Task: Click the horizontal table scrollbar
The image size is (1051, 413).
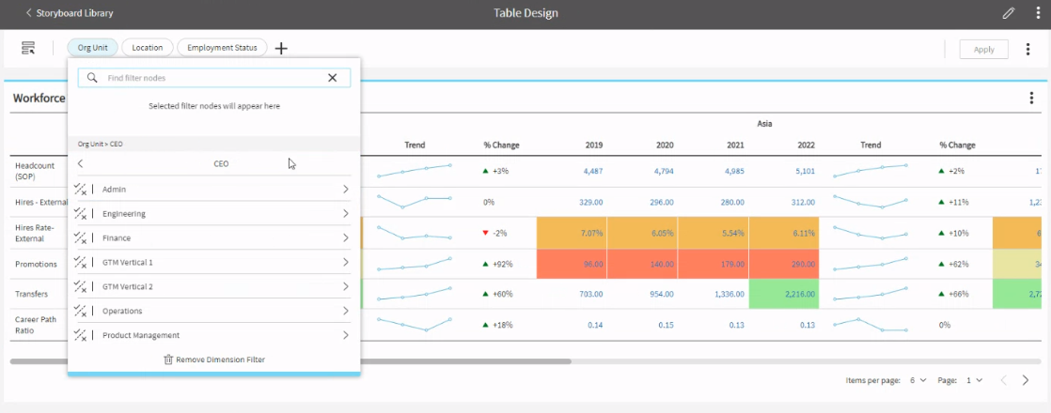Action: [290, 361]
